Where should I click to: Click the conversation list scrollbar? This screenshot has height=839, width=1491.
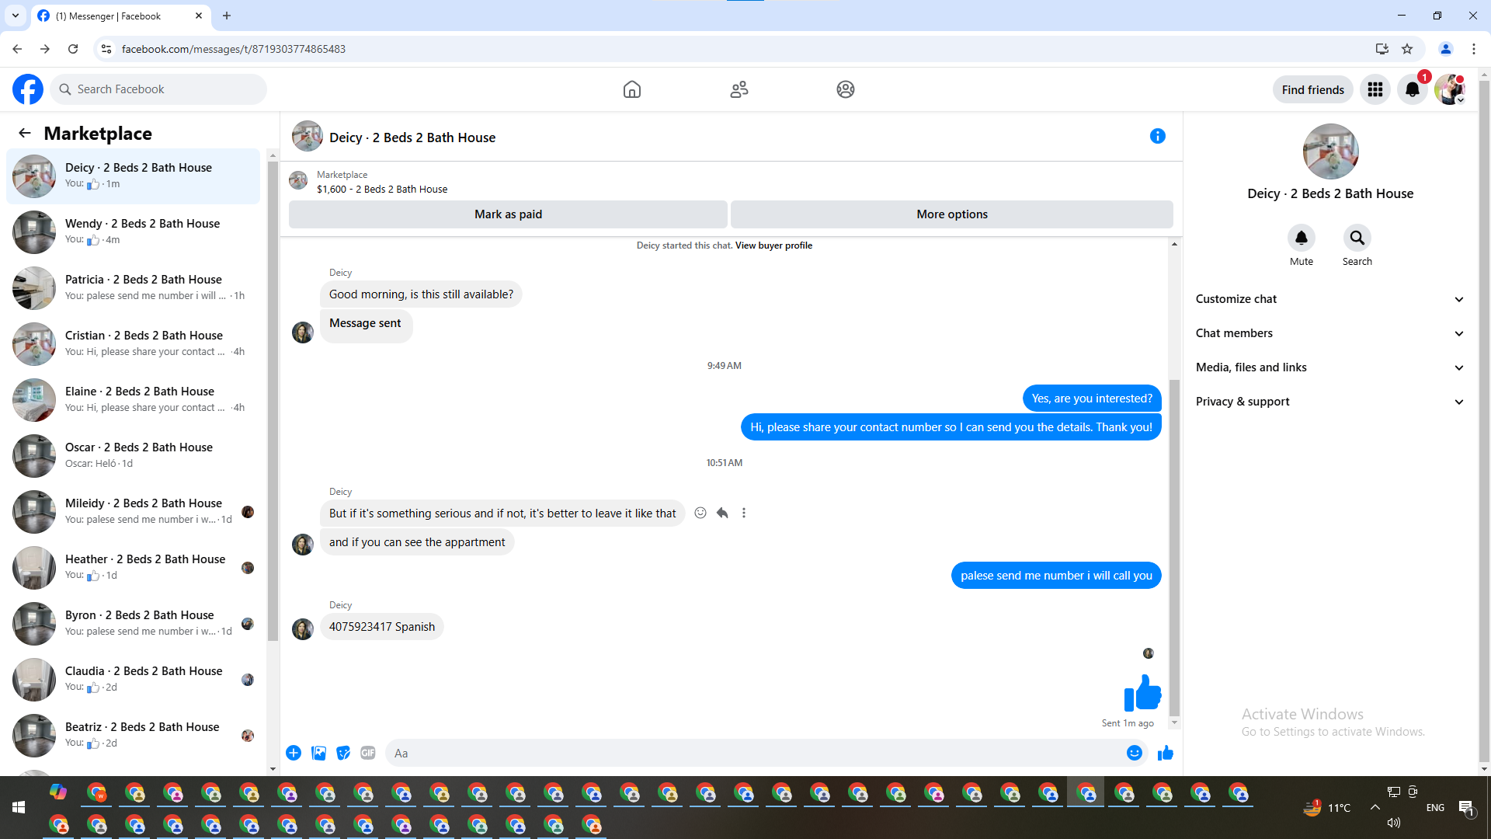[273, 401]
